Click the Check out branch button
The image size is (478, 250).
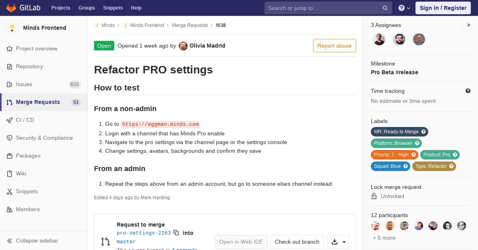coord(297,242)
